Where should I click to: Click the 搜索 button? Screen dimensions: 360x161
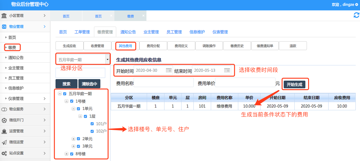(66, 84)
